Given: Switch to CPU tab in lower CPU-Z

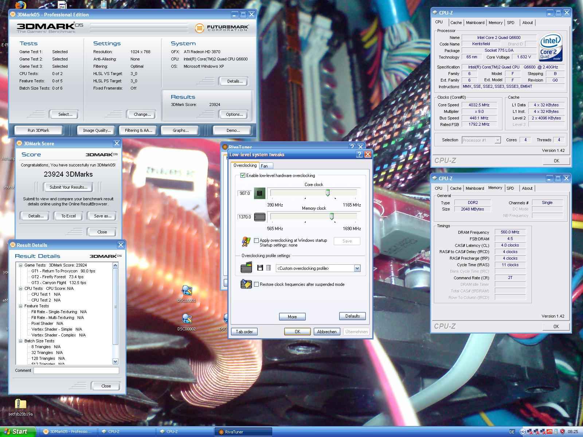Looking at the screenshot, I should [x=438, y=188].
